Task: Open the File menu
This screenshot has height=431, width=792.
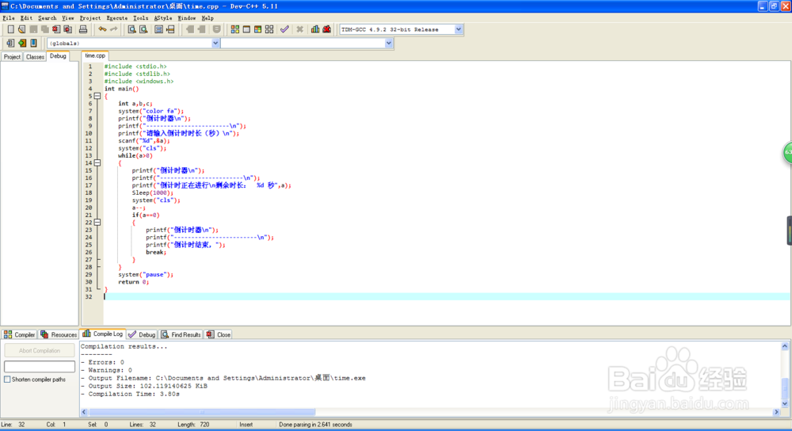Action: coord(9,17)
